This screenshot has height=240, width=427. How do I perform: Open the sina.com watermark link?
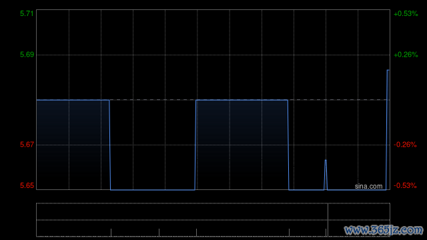point(368,186)
